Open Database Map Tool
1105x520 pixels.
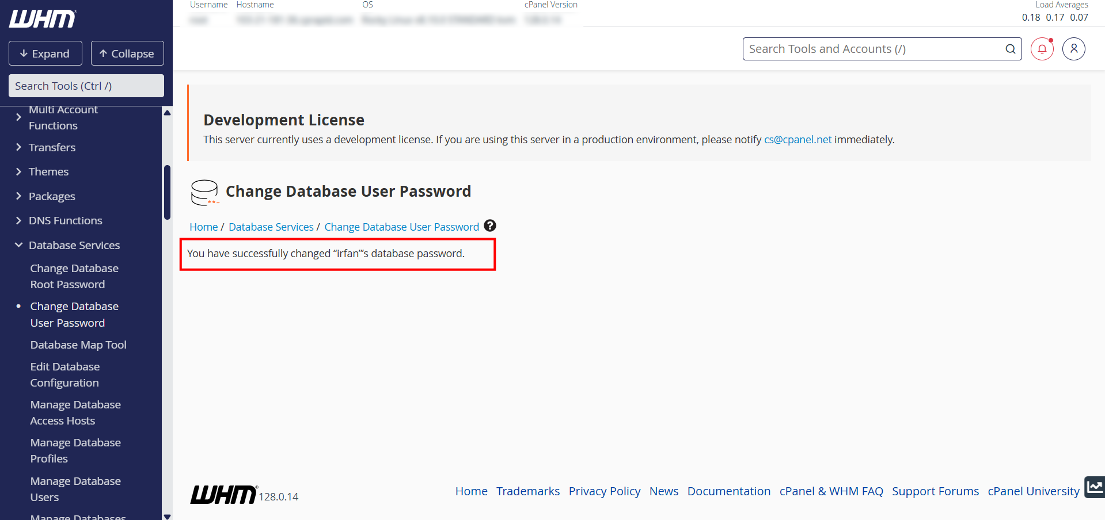[x=78, y=345]
